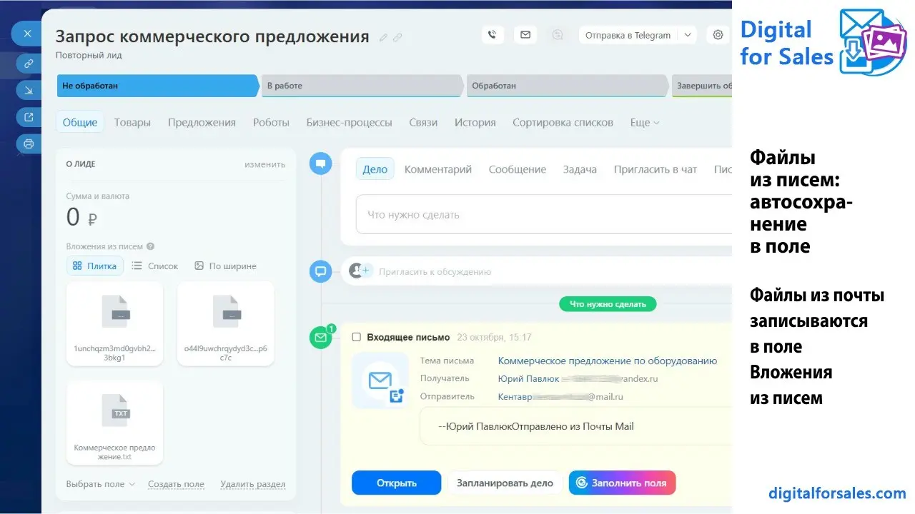
Task: Click the '0 ₽' amount value
Action: click(82, 216)
